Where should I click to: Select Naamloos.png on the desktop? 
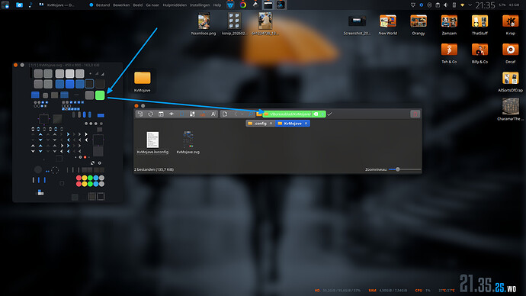204,24
